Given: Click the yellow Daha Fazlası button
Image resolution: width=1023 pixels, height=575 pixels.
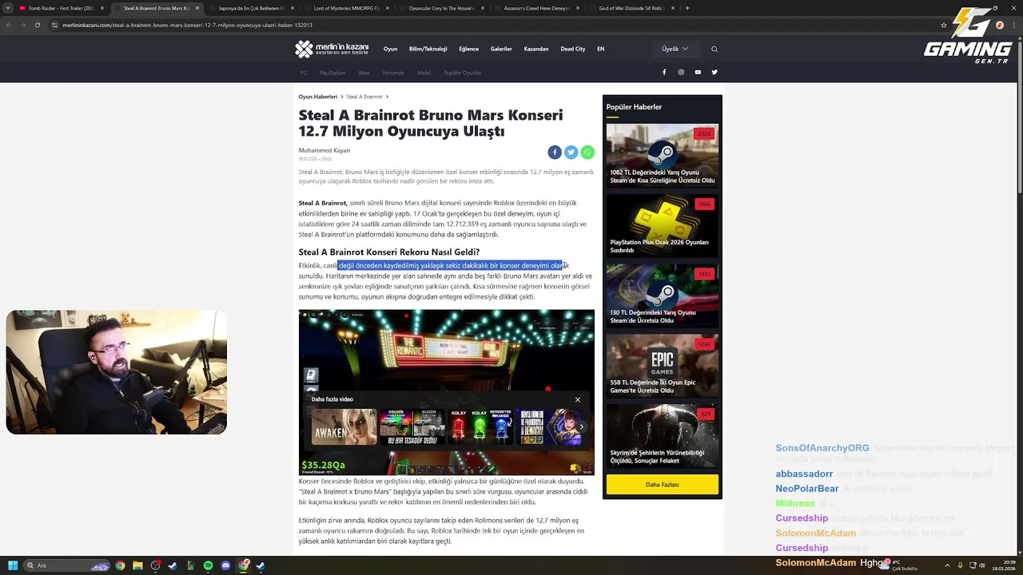Looking at the screenshot, I should click(662, 484).
